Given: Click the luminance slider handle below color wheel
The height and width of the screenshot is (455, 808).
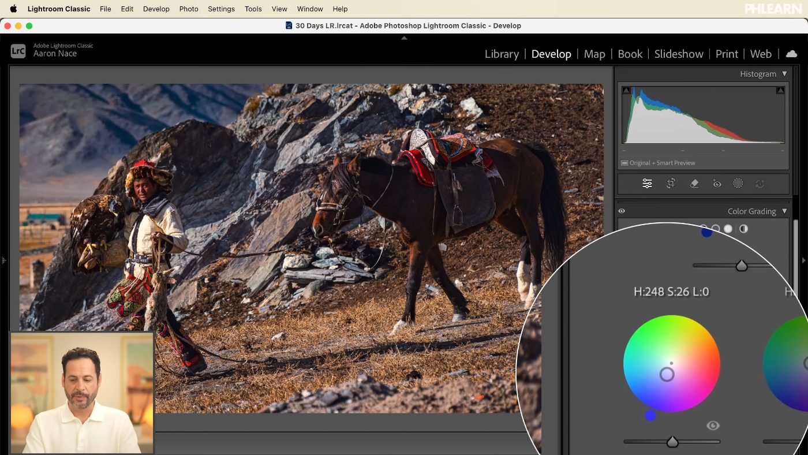Looking at the screenshot, I should (672, 442).
